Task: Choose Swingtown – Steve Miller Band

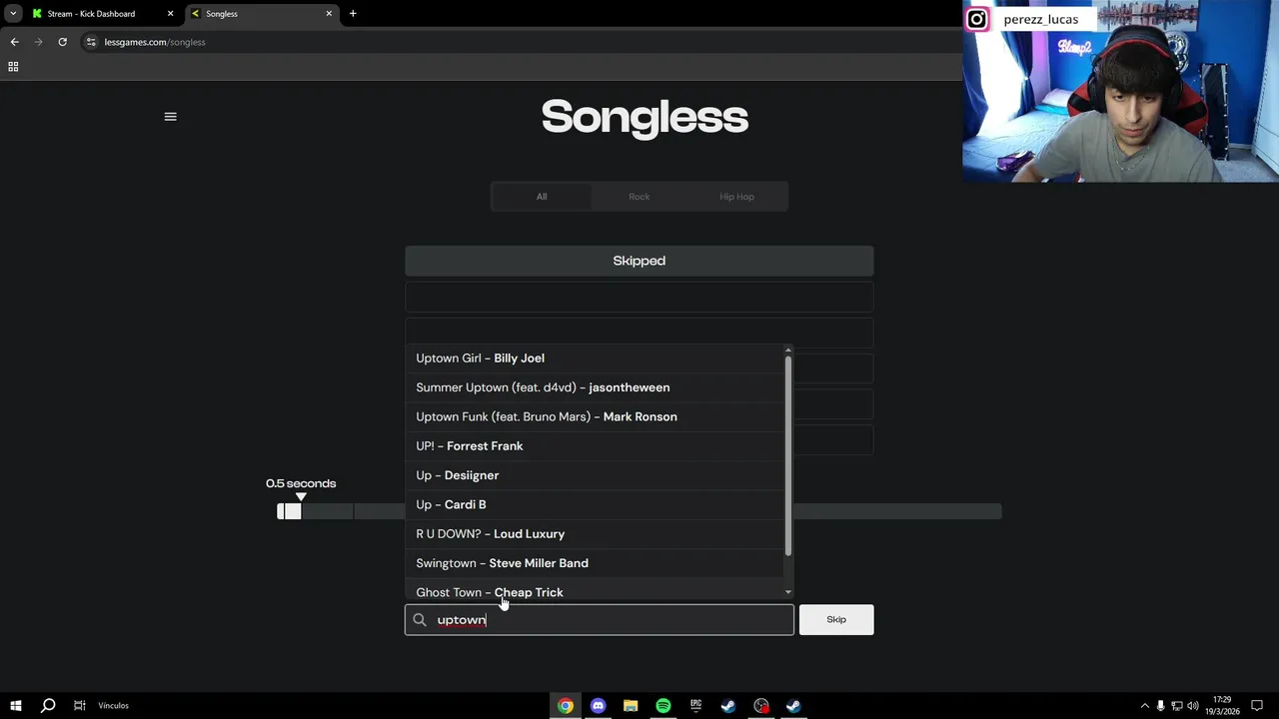Action: pyautogui.click(x=595, y=563)
